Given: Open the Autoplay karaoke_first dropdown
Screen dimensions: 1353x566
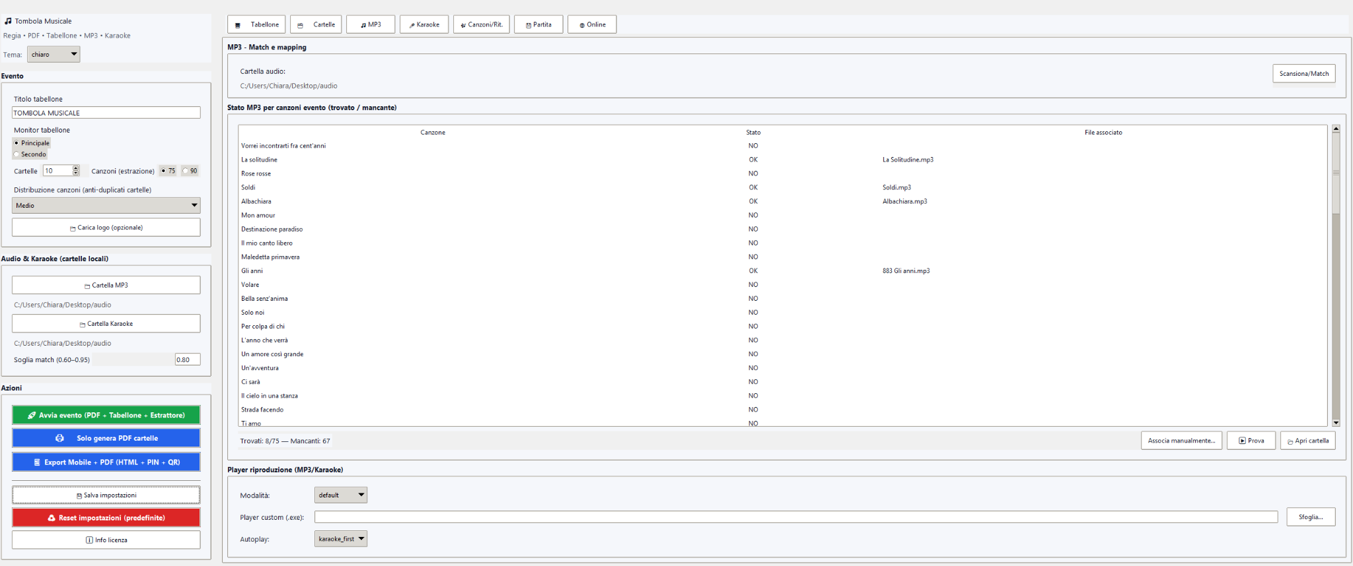Looking at the screenshot, I should [x=340, y=539].
